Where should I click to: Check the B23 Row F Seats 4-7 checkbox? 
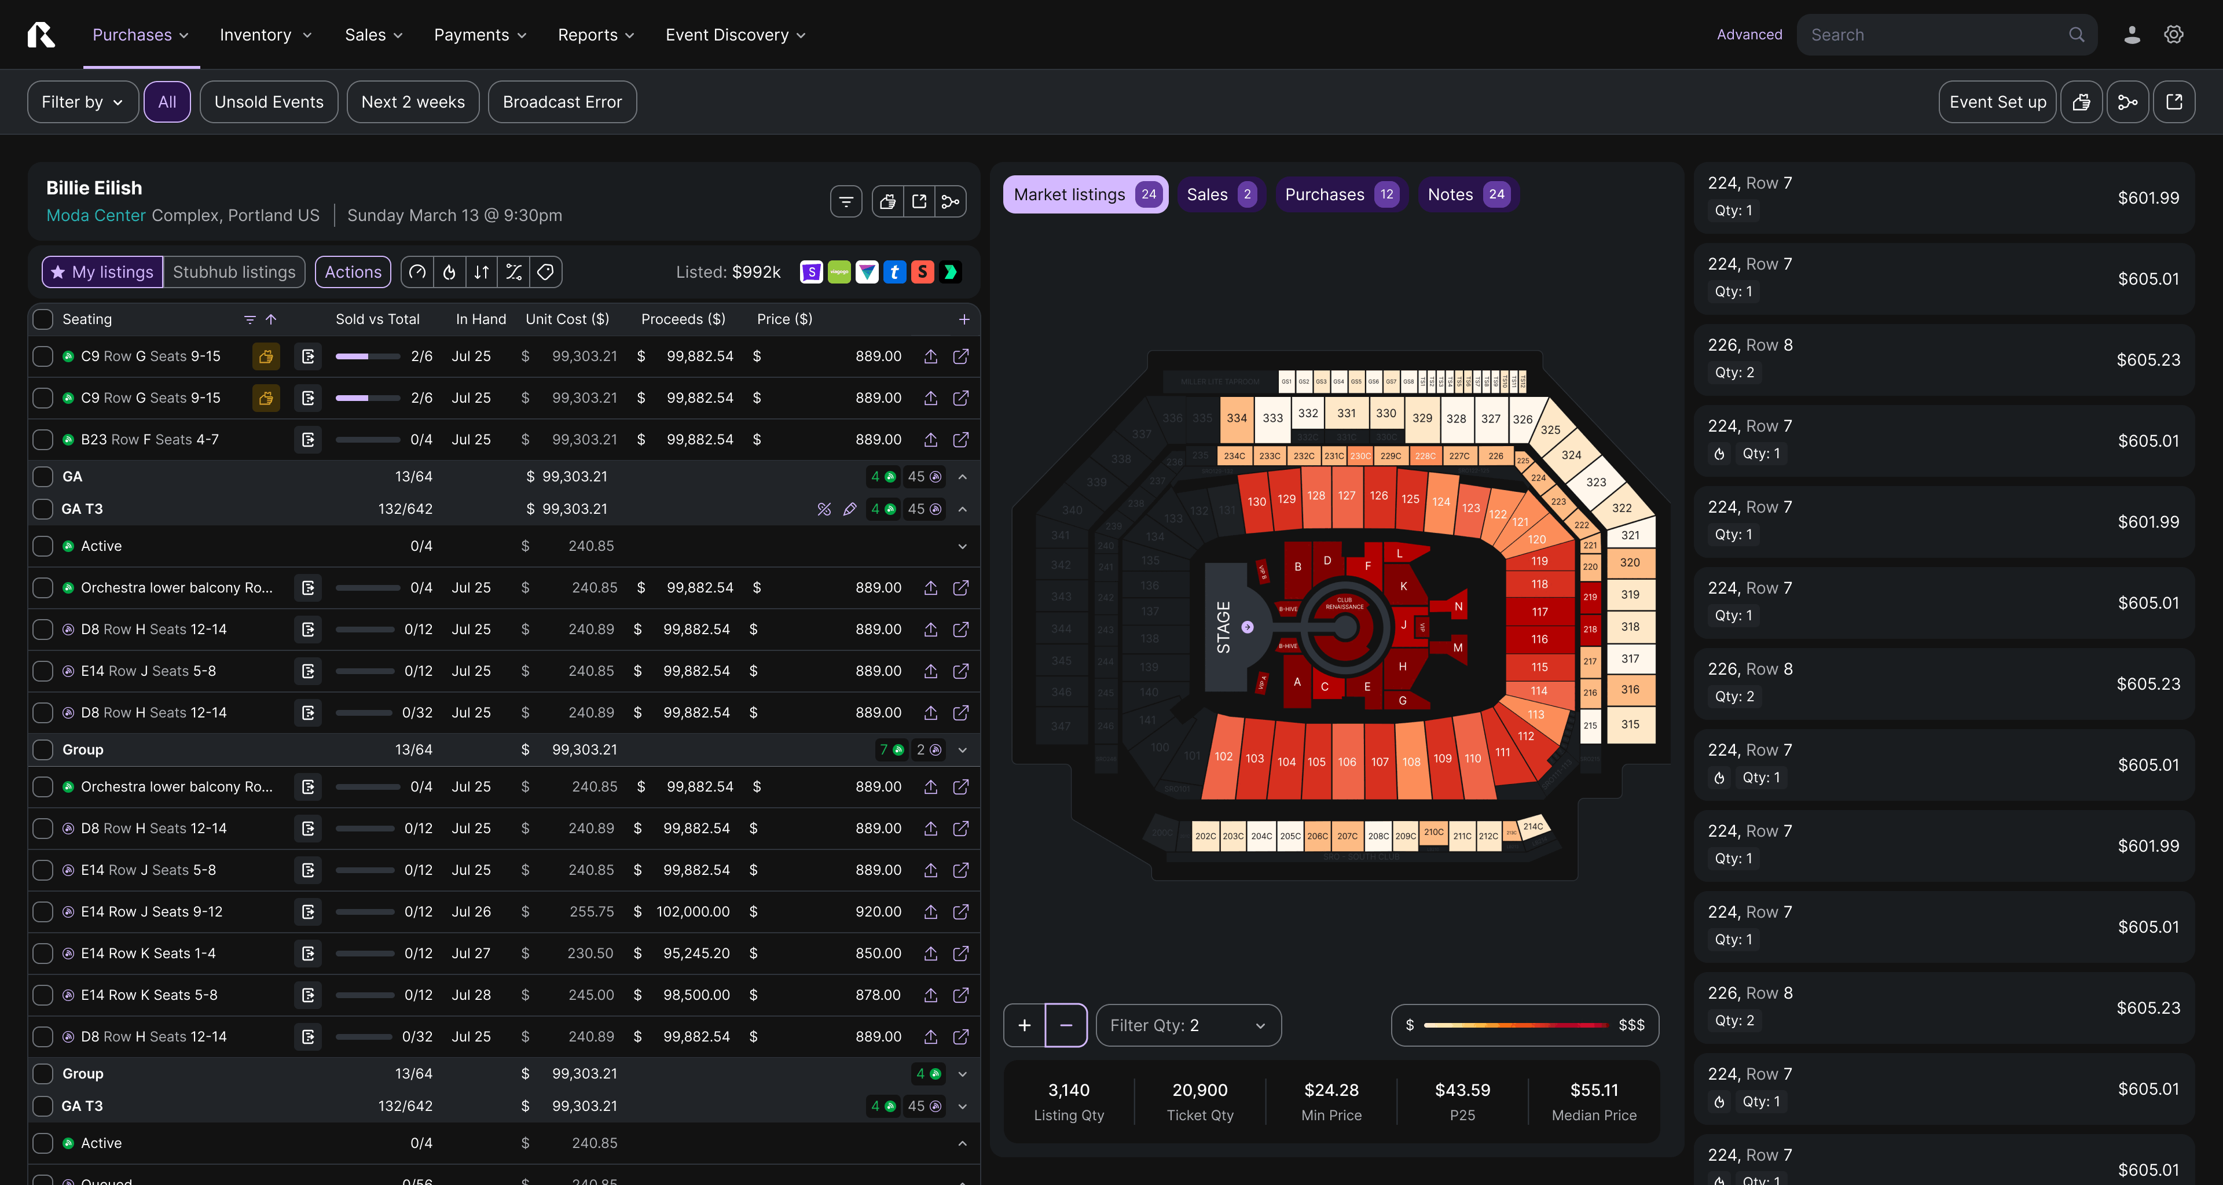click(42, 440)
